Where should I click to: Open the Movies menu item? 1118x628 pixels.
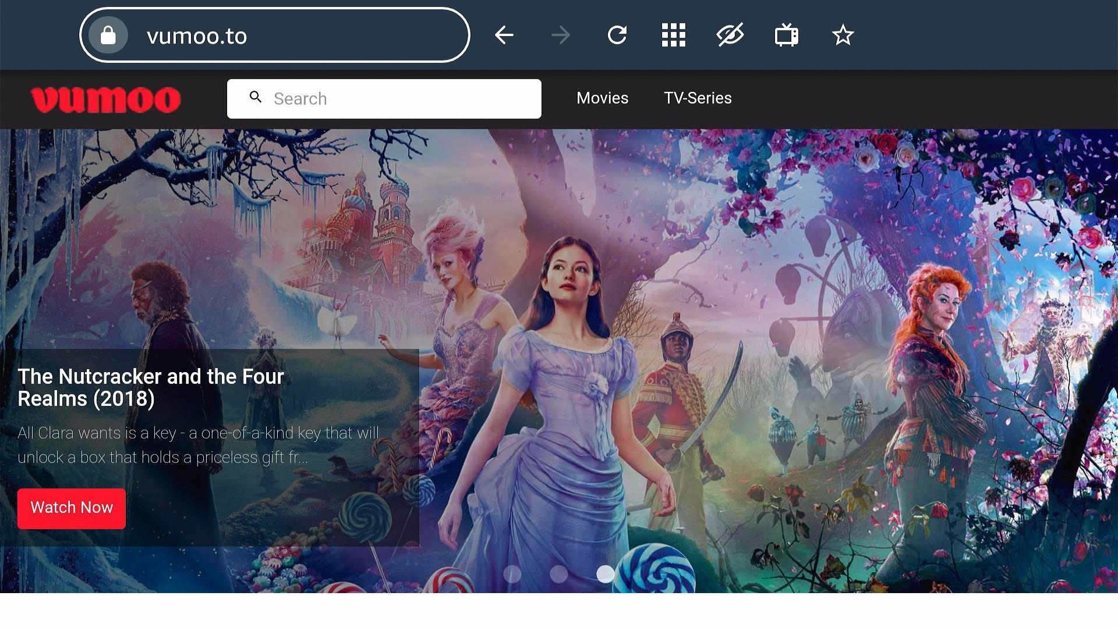[602, 98]
